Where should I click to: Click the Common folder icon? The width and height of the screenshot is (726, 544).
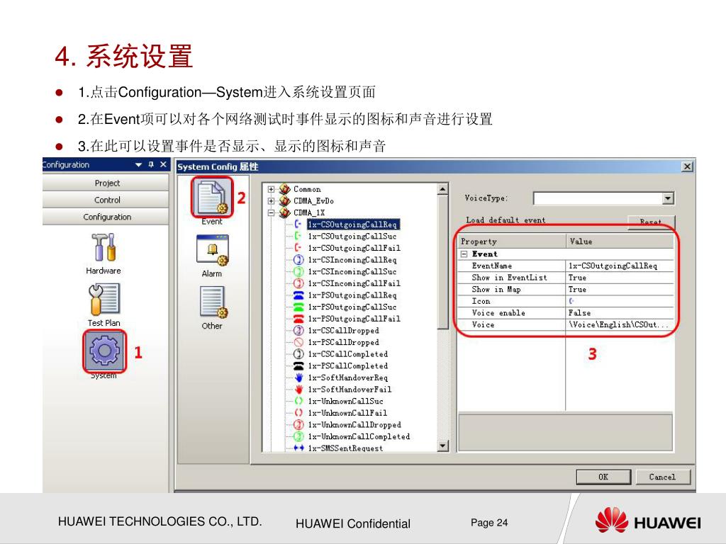click(285, 188)
